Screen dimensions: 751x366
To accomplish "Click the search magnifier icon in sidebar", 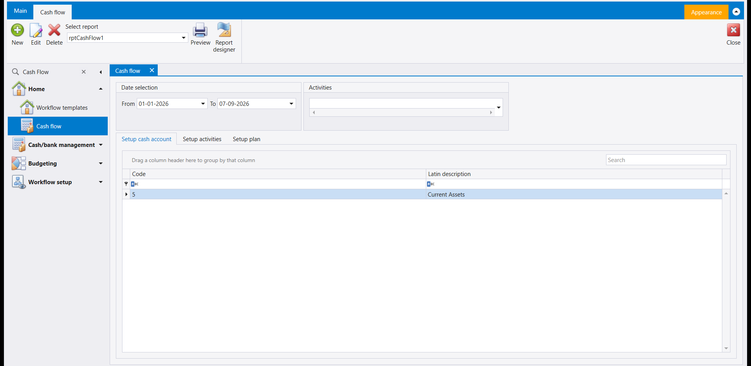I will 16,72.
